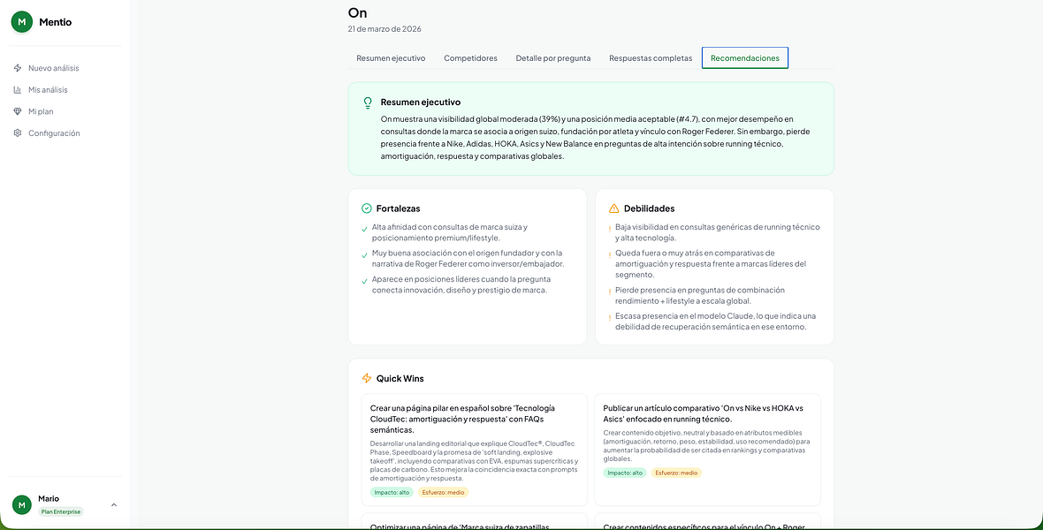Screen dimensions: 1043x530
Task: Click the Mentio logo avatar
Action: [22, 22]
